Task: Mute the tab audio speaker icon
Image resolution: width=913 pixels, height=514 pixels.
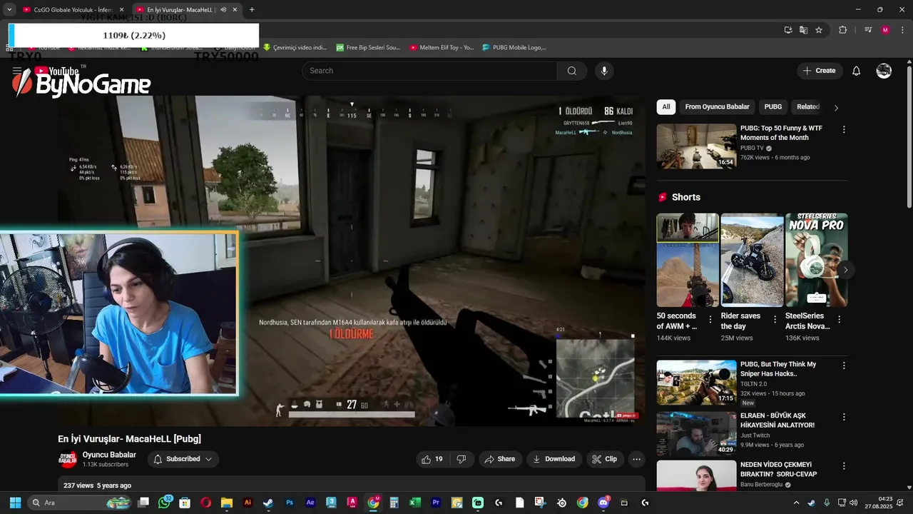Action: tap(223, 10)
